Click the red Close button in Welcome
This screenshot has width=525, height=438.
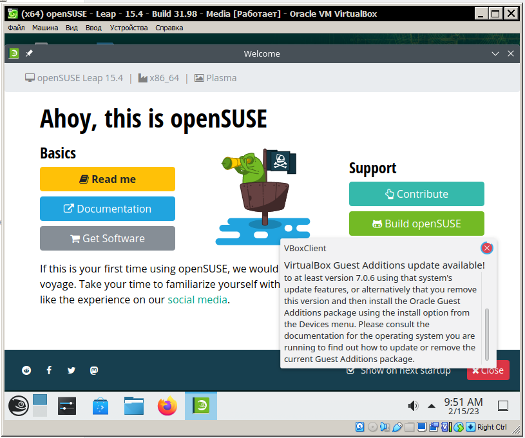[488, 370]
